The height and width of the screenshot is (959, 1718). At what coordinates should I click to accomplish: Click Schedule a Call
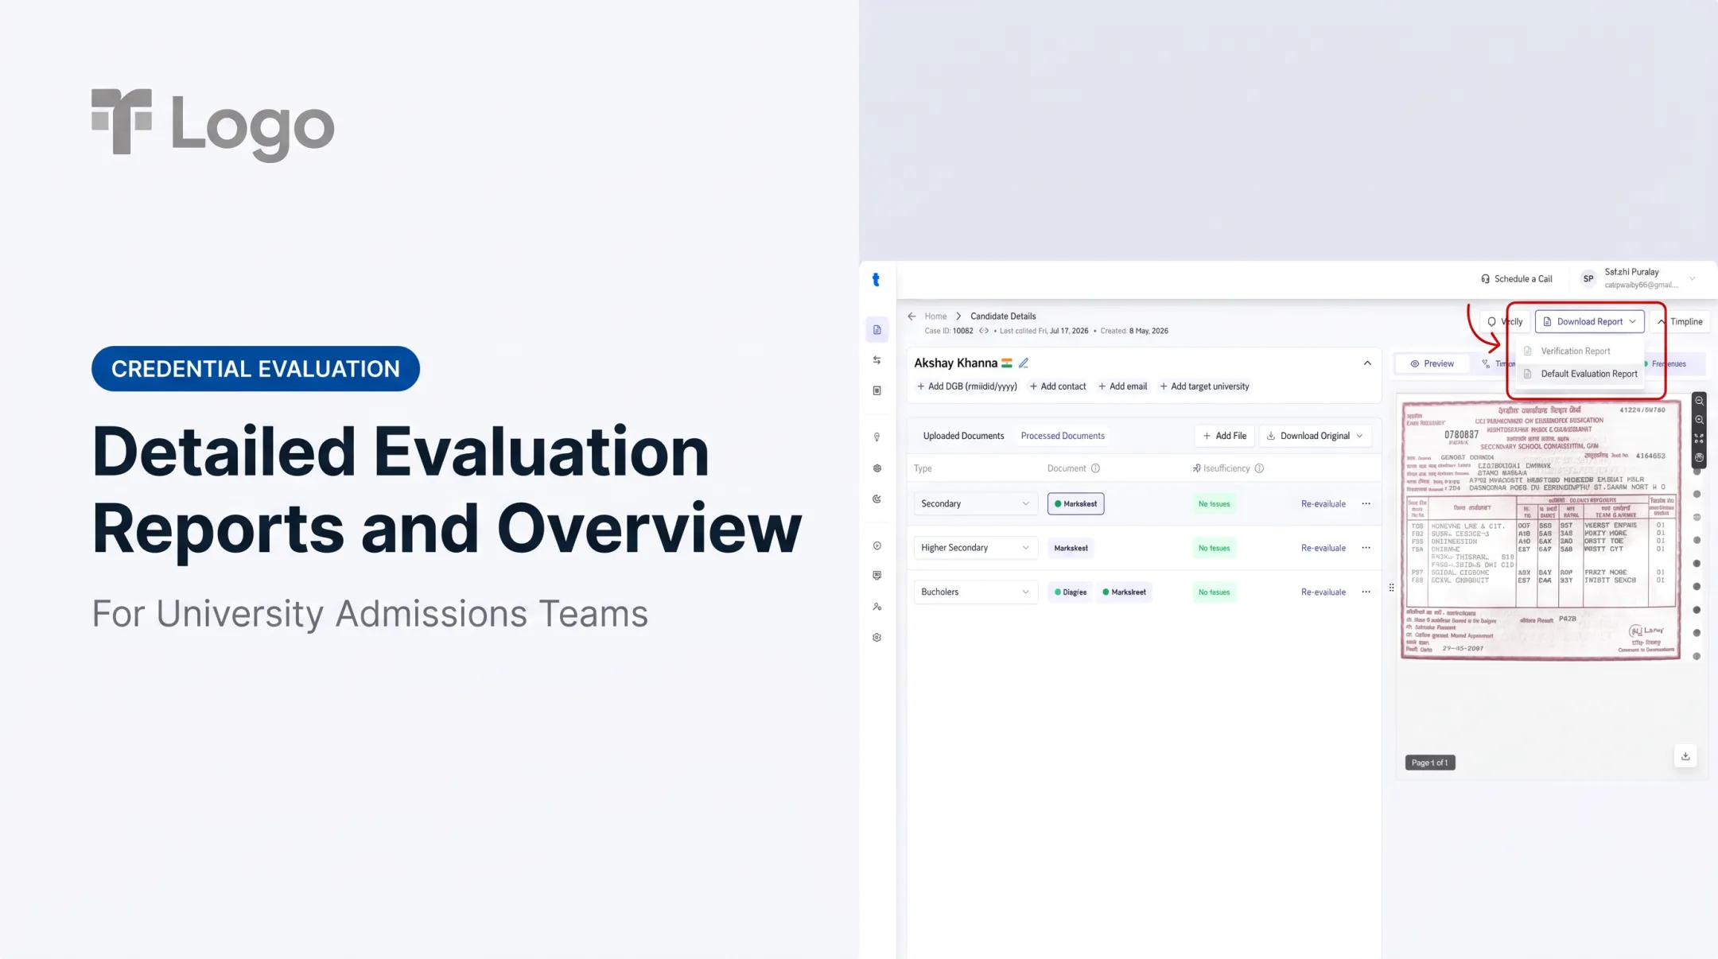coord(1516,278)
